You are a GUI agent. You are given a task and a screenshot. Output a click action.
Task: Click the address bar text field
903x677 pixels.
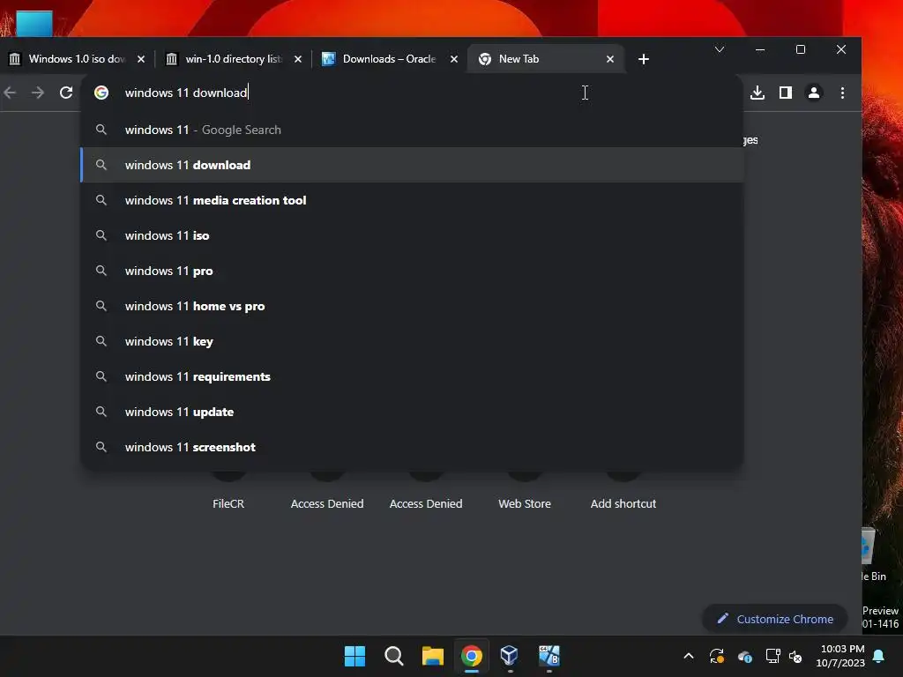point(412,93)
